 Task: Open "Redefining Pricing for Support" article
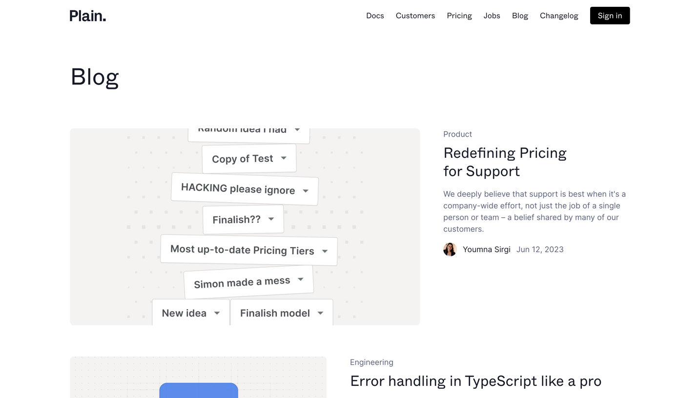(x=505, y=162)
